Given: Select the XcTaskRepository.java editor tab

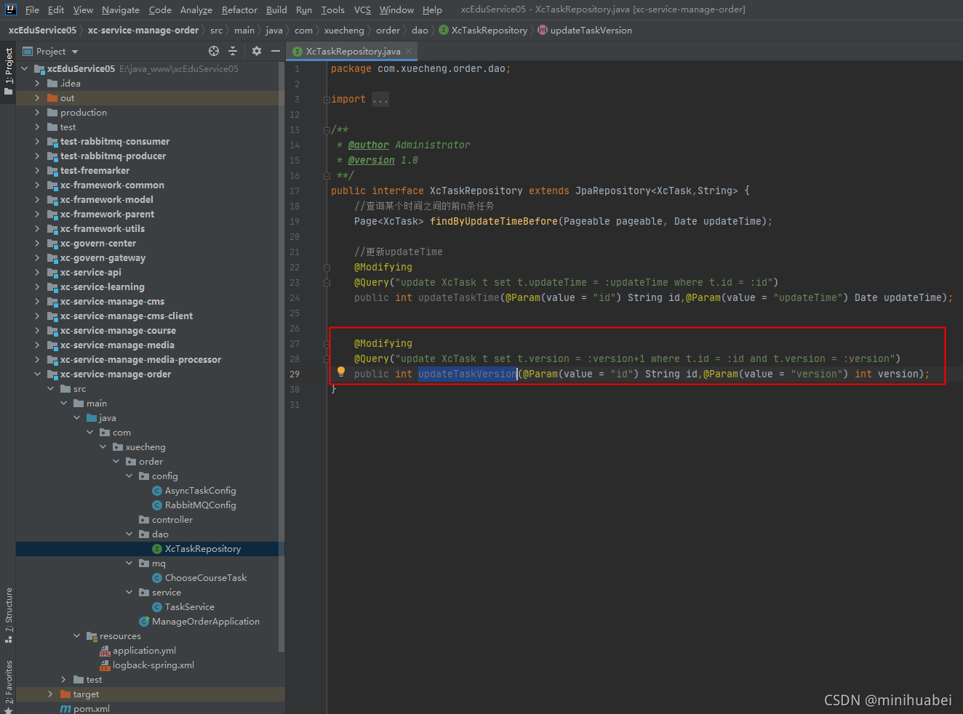Looking at the screenshot, I should point(353,51).
